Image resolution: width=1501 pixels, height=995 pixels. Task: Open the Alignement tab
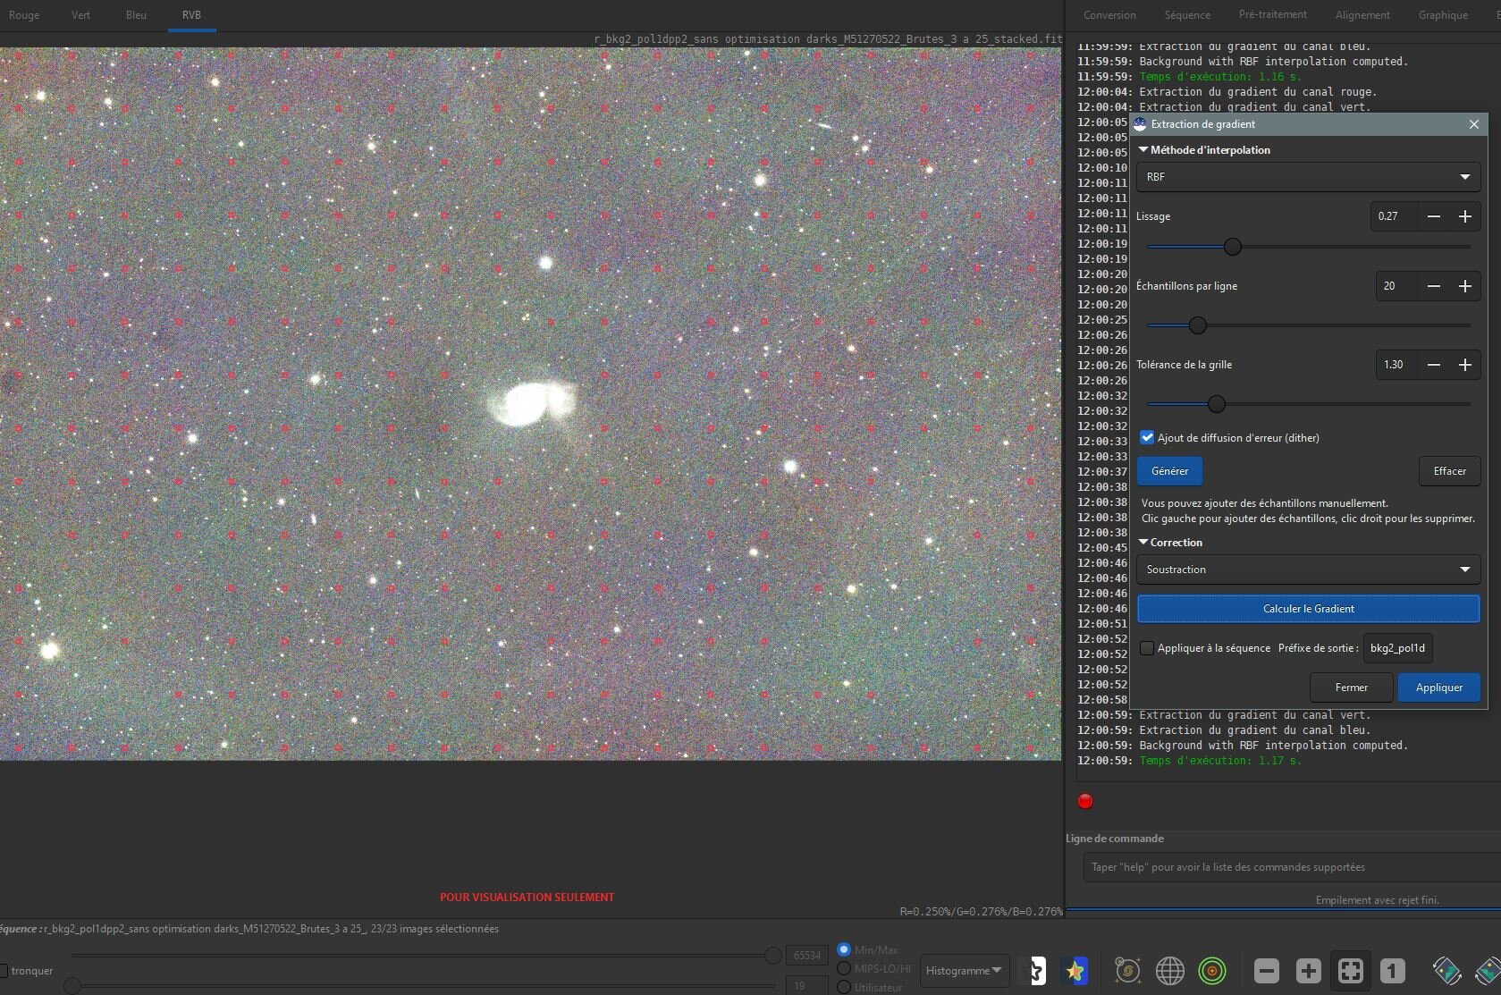tap(1362, 15)
